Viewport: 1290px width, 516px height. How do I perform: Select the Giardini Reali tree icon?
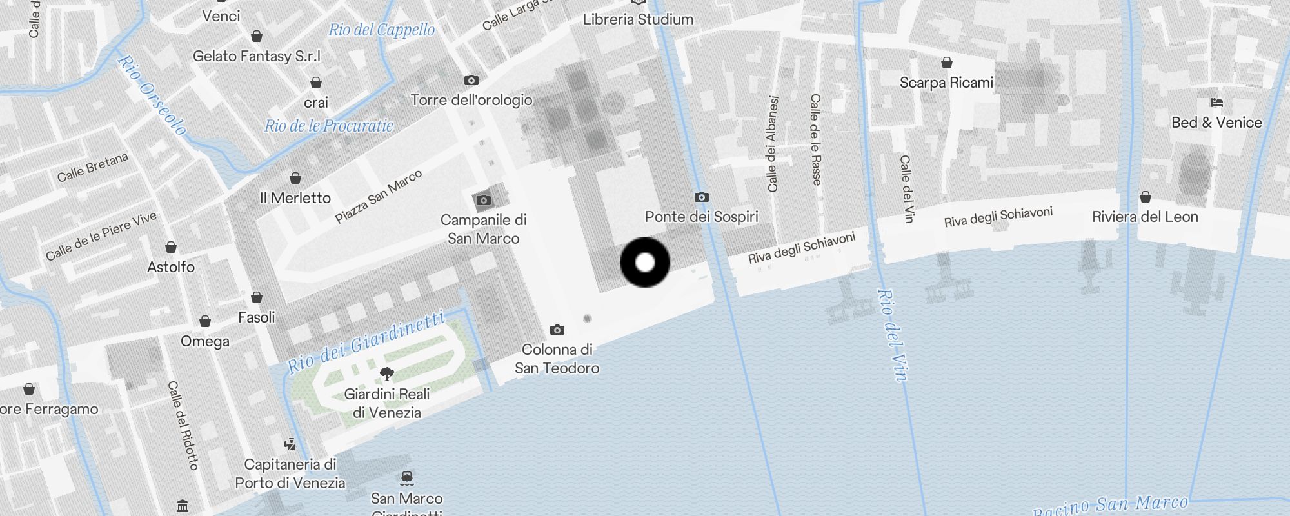(x=387, y=373)
